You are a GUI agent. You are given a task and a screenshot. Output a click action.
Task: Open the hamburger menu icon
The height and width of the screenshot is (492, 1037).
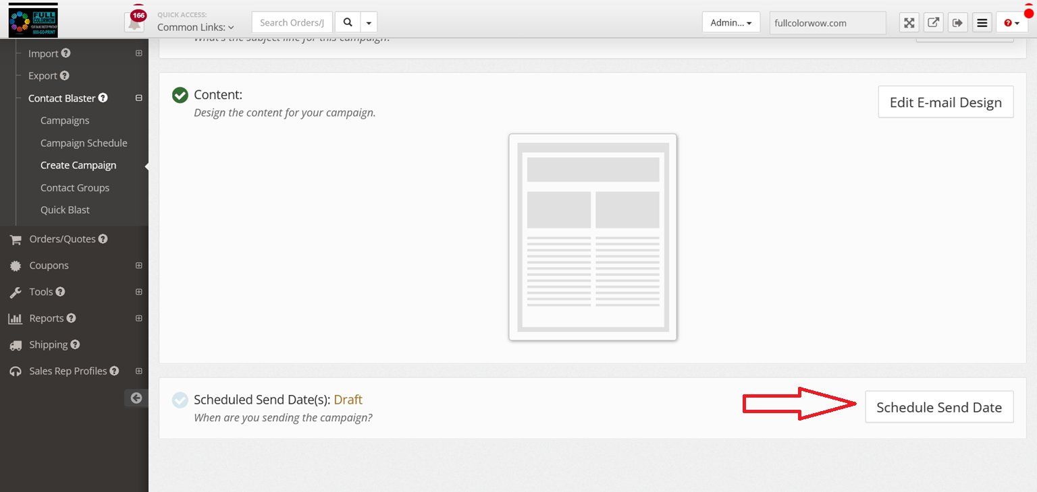(982, 23)
